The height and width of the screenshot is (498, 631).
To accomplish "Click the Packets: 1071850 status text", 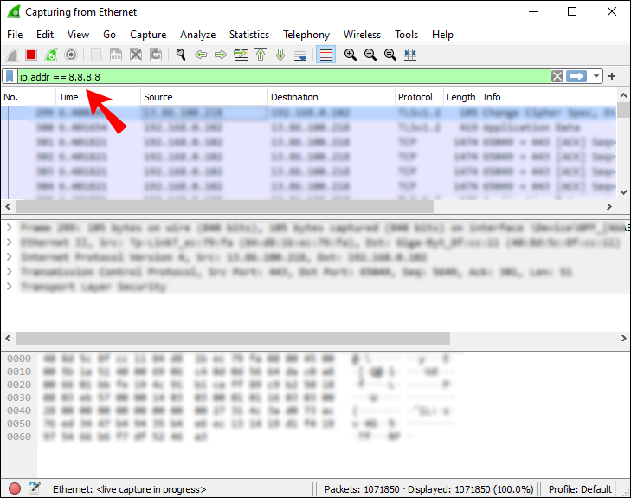I will tap(362, 489).
